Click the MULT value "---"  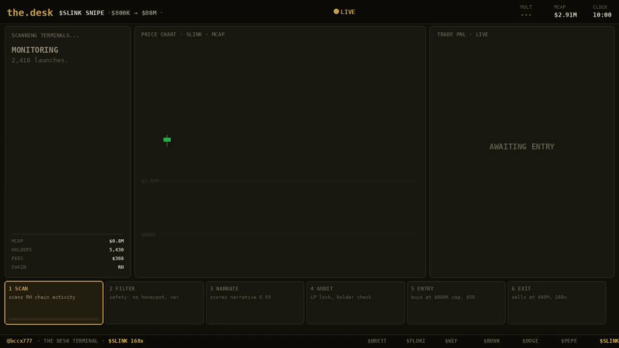click(x=526, y=15)
